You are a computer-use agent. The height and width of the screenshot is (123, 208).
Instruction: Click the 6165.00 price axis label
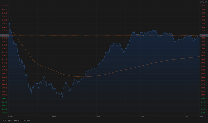click(4, 24)
